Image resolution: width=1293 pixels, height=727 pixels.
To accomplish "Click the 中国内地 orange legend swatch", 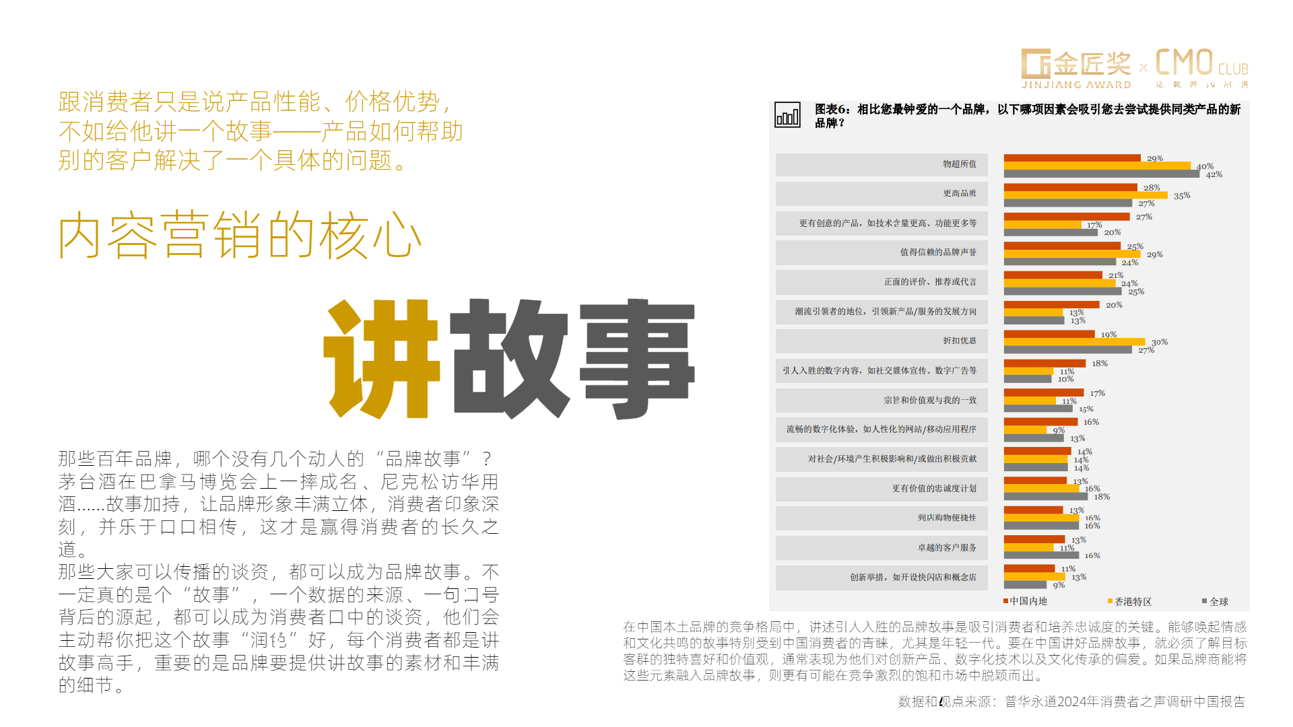I will click(1005, 601).
